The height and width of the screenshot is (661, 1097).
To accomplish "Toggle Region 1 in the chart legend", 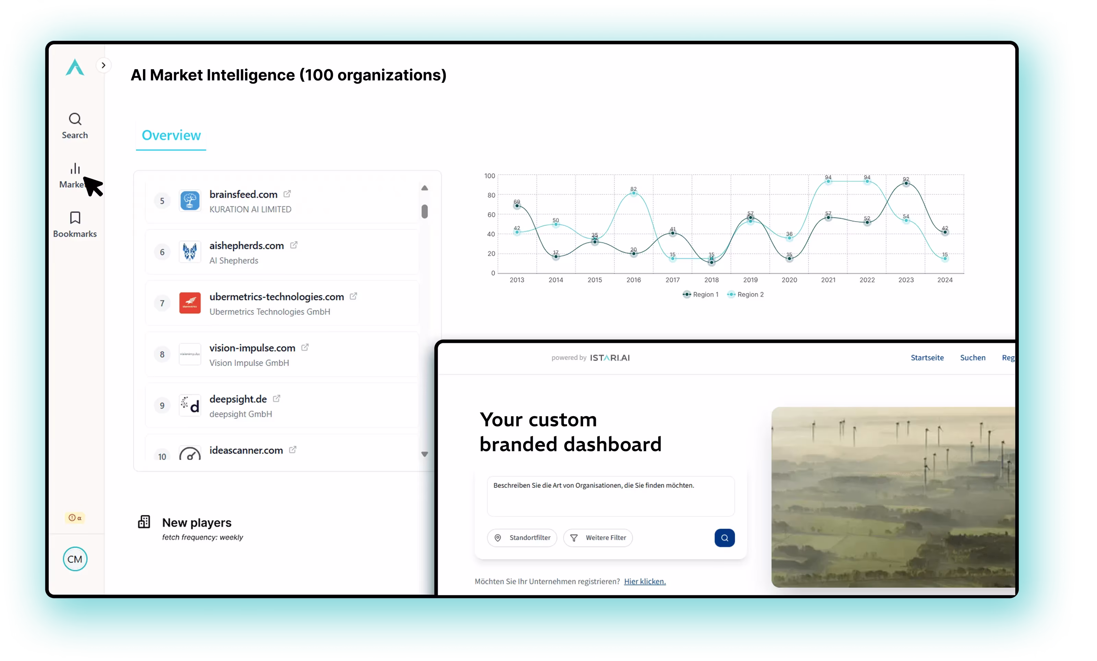I will coord(700,295).
